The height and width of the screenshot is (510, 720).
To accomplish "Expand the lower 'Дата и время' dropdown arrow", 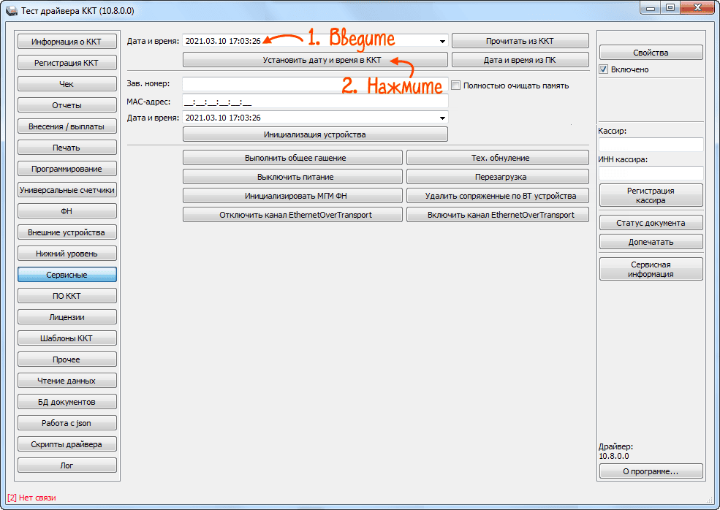I will pos(442,118).
